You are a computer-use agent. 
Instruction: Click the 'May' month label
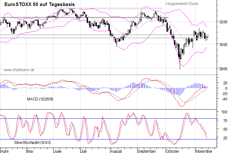tap(30, 151)
